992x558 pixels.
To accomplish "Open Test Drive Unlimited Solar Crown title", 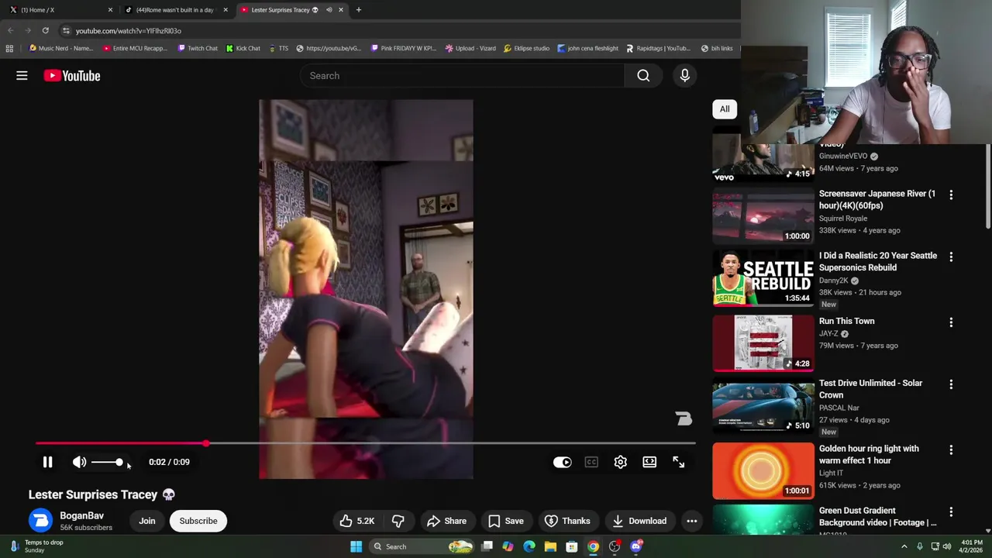I will [870, 389].
